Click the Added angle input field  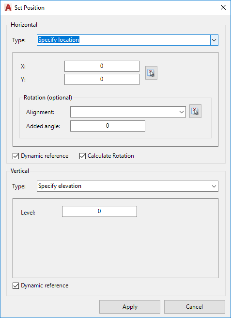[108, 126]
